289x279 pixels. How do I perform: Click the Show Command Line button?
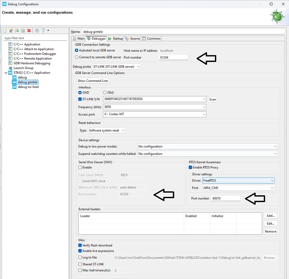pos(93,81)
